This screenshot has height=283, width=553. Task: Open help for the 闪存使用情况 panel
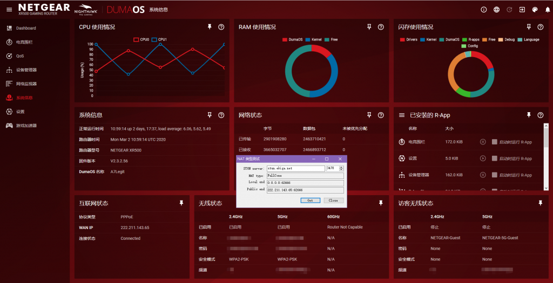coord(540,27)
